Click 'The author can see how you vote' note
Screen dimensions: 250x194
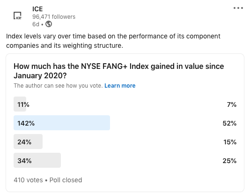tap(58, 86)
